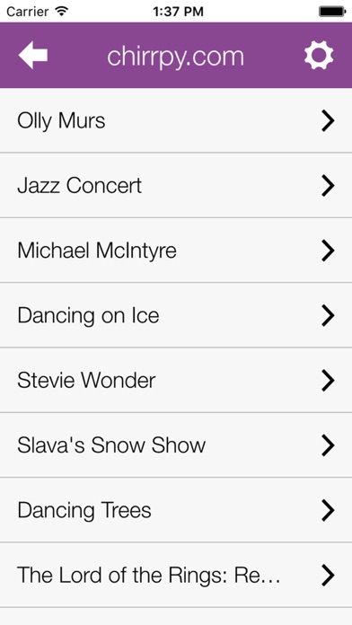Select the Olly Murs list item

click(176, 120)
